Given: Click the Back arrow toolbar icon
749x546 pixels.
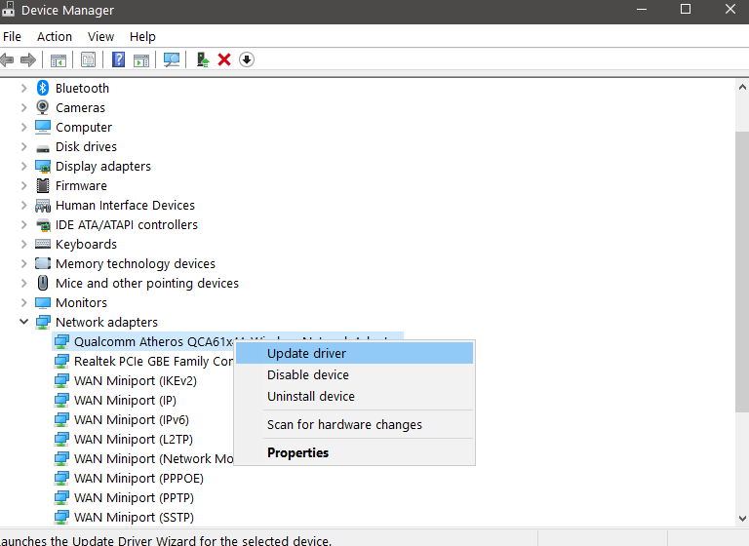Looking at the screenshot, I should coord(8,59).
